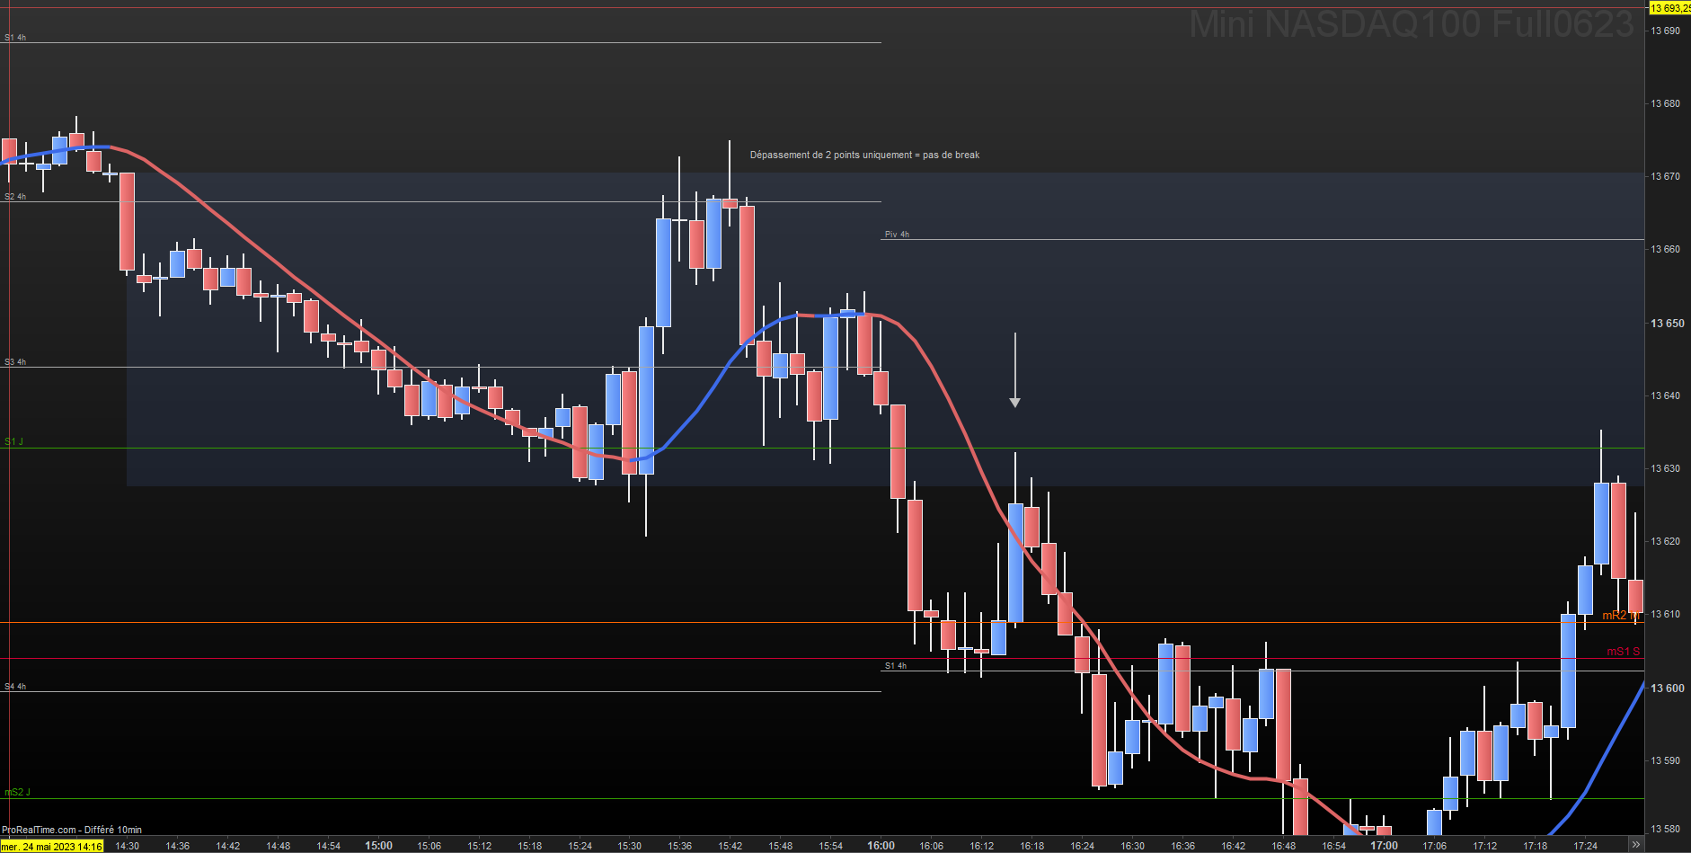Click the 13 610 price axis label
The height and width of the screenshot is (853, 1691).
(1665, 615)
